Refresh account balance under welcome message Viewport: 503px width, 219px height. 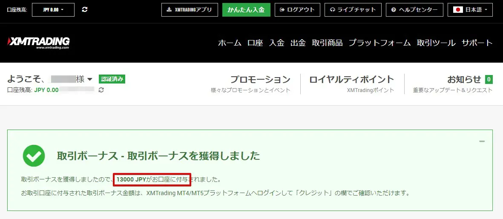(x=101, y=90)
